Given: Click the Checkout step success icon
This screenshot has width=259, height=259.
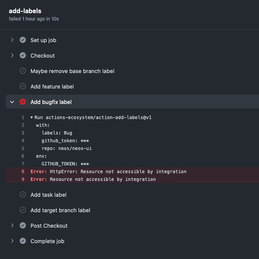Looking at the screenshot, I should [x=23, y=56].
